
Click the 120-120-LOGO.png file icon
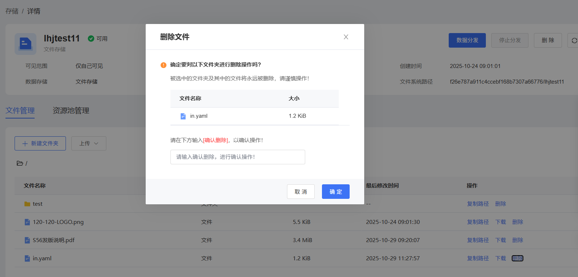(x=27, y=222)
